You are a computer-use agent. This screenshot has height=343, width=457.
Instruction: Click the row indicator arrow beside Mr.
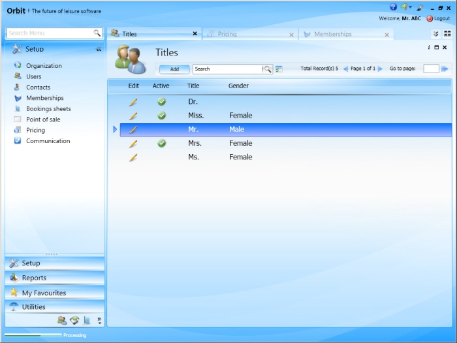click(115, 129)
